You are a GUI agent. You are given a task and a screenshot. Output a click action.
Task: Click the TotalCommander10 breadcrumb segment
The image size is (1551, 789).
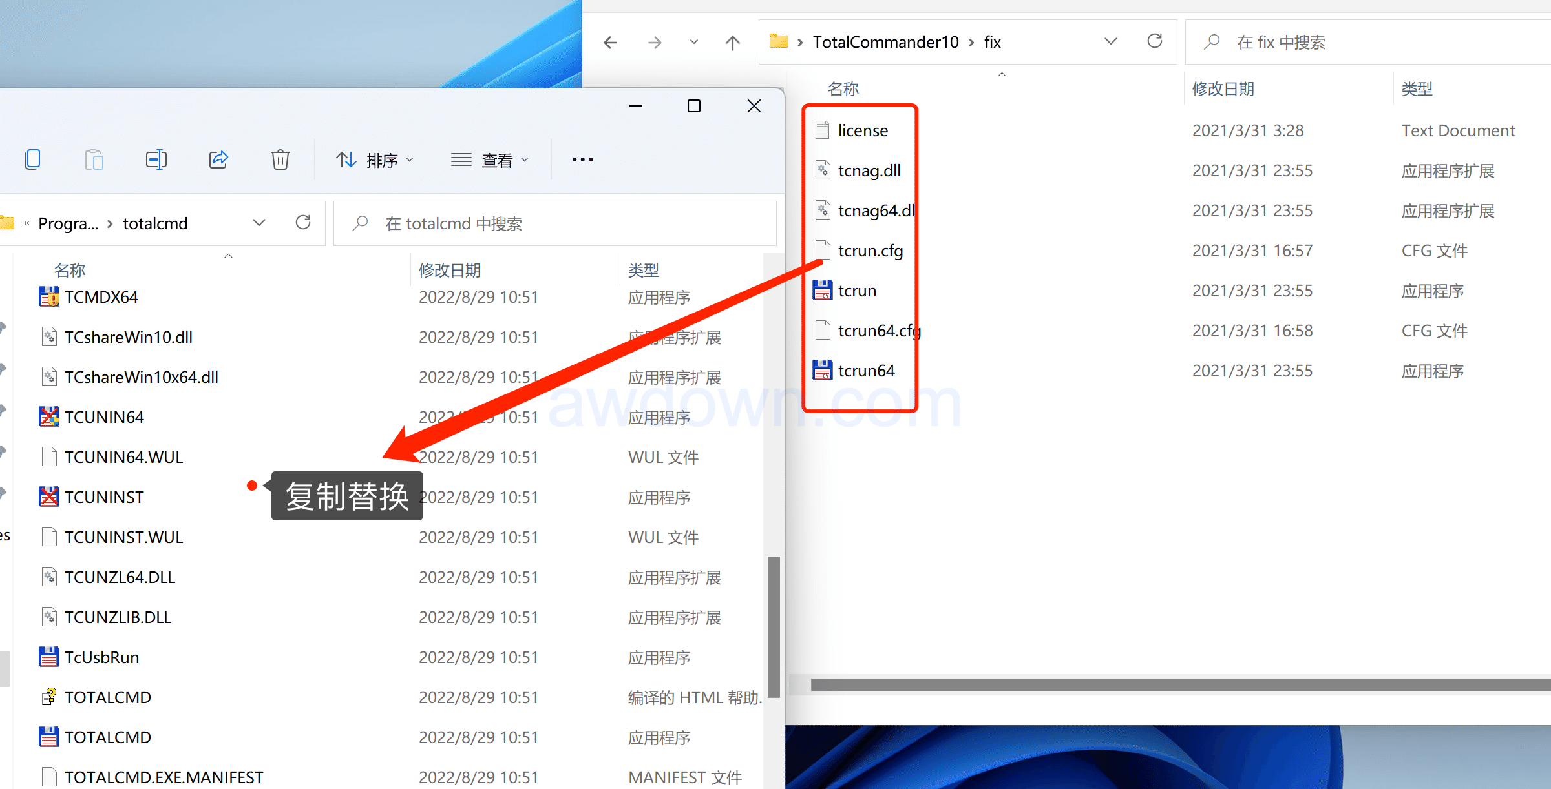tap(885, 43)
